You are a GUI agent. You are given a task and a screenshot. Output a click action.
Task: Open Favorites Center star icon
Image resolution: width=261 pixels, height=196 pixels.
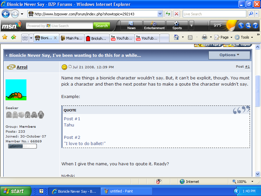5,37
